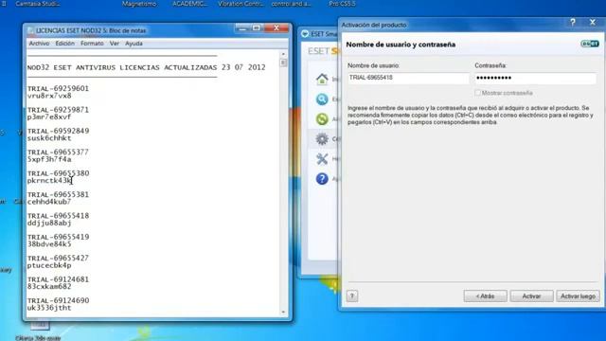This screenshot has height=341, width=606.
Task: Click the password text vru8rx7vx8
Action: [x=49, y=96]
